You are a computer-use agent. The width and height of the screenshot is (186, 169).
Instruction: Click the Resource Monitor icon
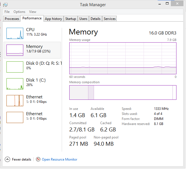[38, 159]
